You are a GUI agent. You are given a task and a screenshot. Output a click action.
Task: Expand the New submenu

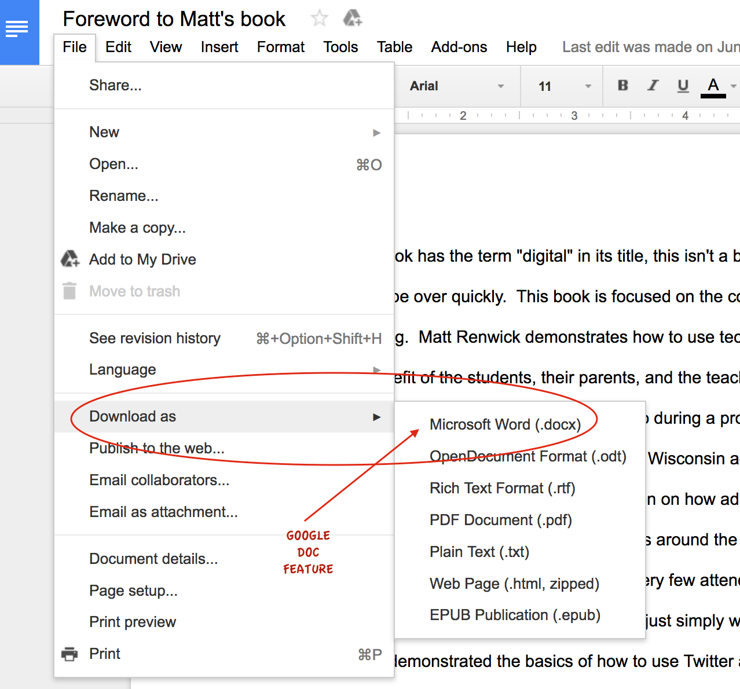tap(224, 132)
